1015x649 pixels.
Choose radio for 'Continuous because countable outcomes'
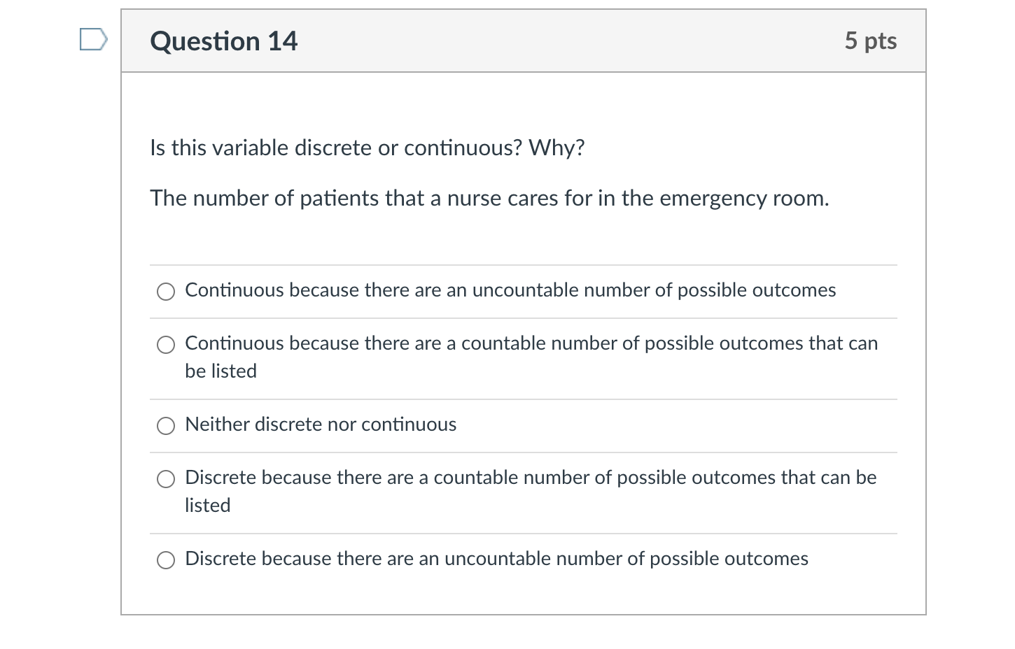(166, 345)
